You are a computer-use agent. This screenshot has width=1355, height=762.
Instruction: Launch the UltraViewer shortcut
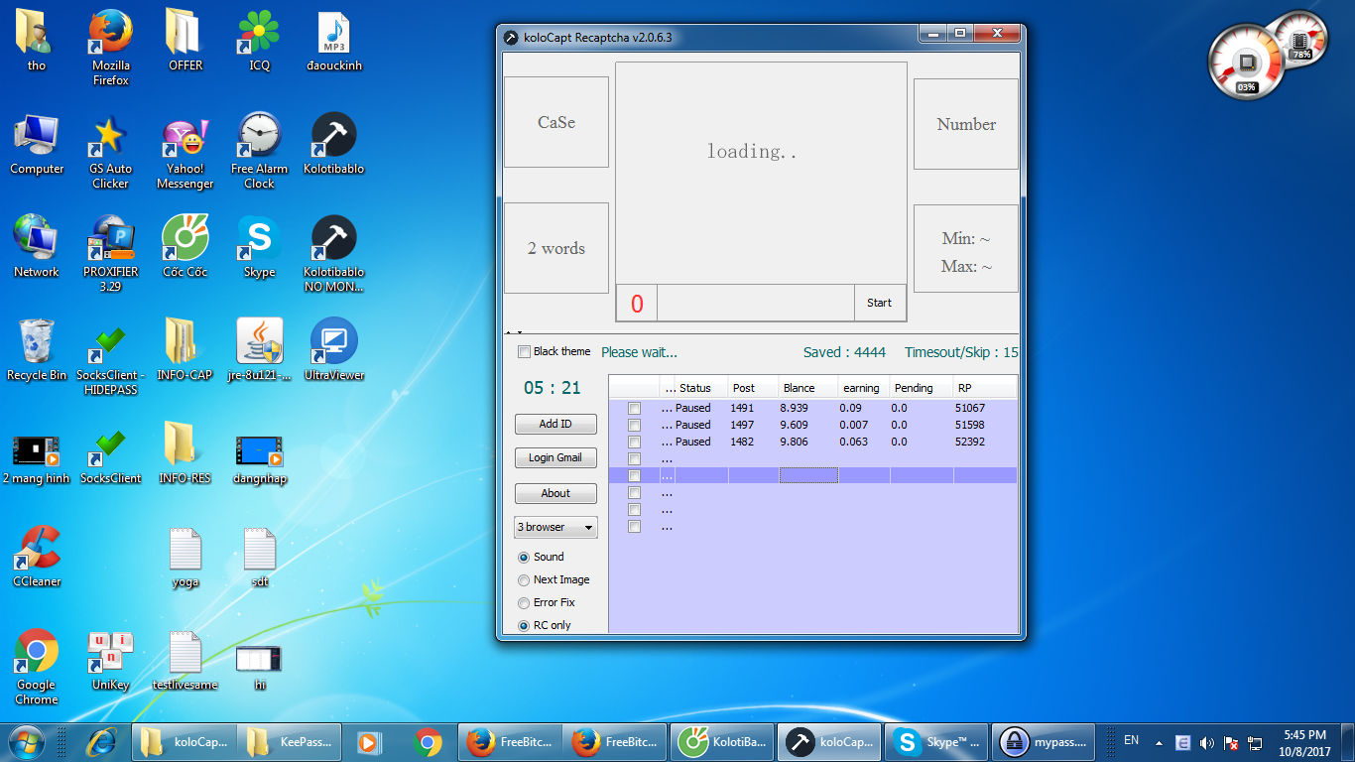coord(333,350)
